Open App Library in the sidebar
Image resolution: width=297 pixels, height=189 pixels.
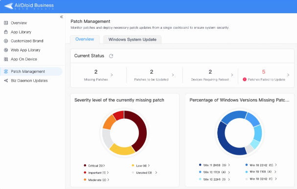[21, 32]
